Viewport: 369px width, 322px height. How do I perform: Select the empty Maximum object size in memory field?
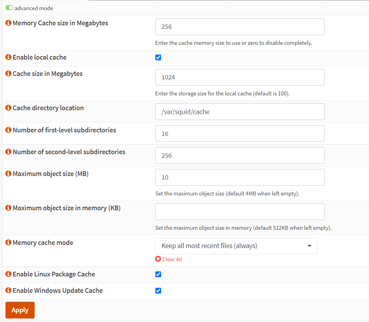tap(239, 212)
